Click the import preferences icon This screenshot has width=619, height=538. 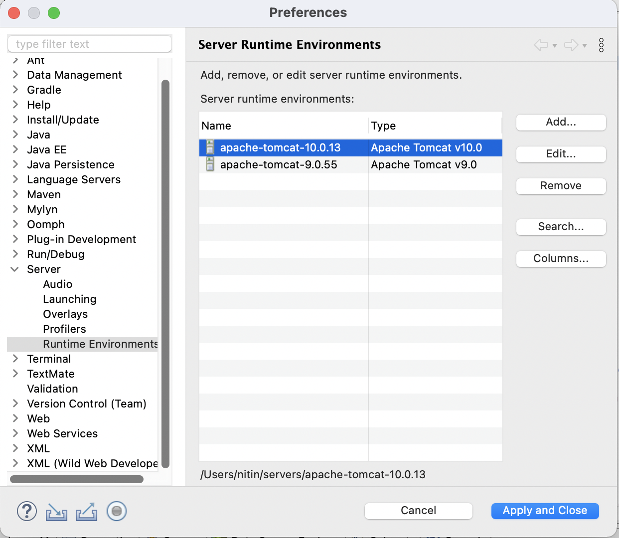pos(56,512)
